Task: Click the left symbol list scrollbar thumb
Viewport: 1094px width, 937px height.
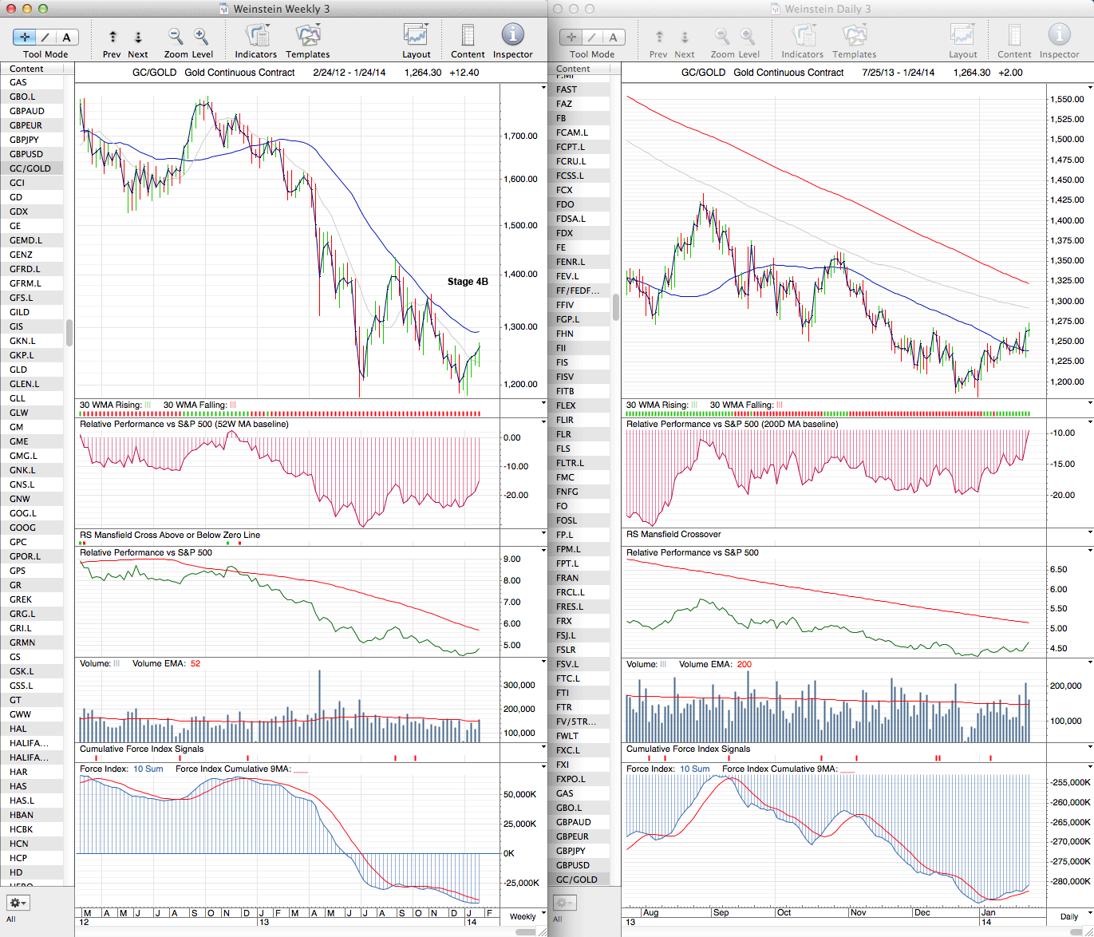Action: 69,333
